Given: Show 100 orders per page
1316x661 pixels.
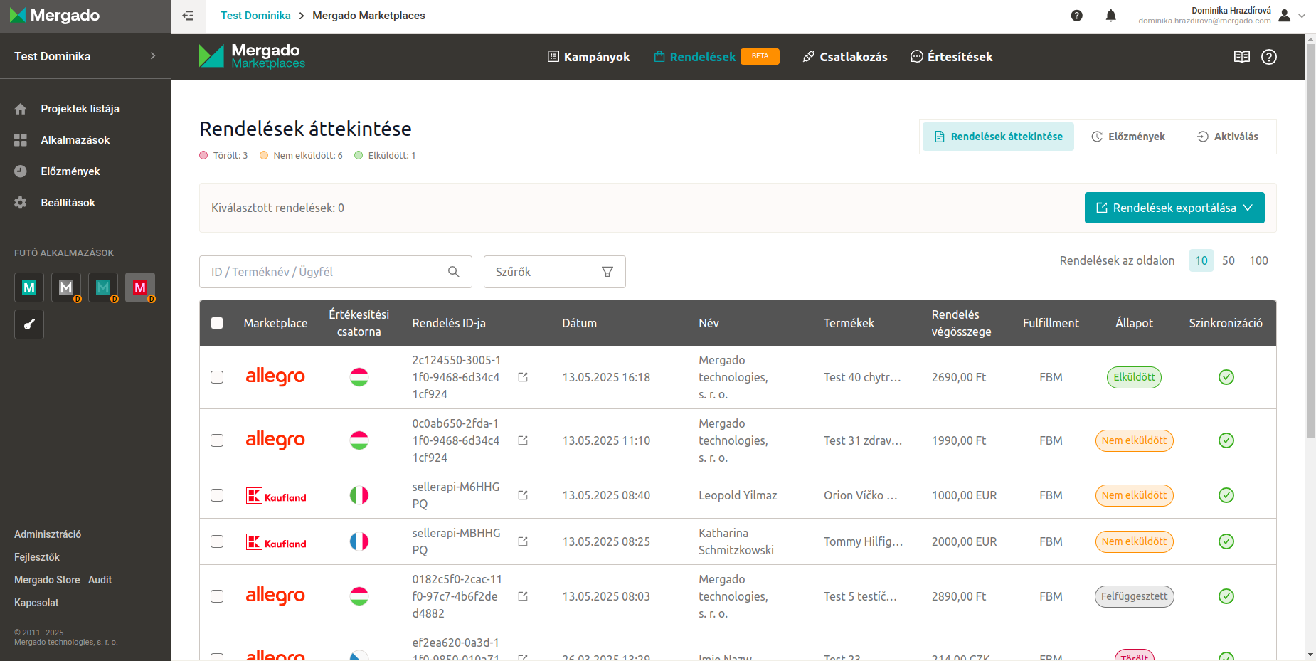Looking at the screenshot, I should point(1259,260).
